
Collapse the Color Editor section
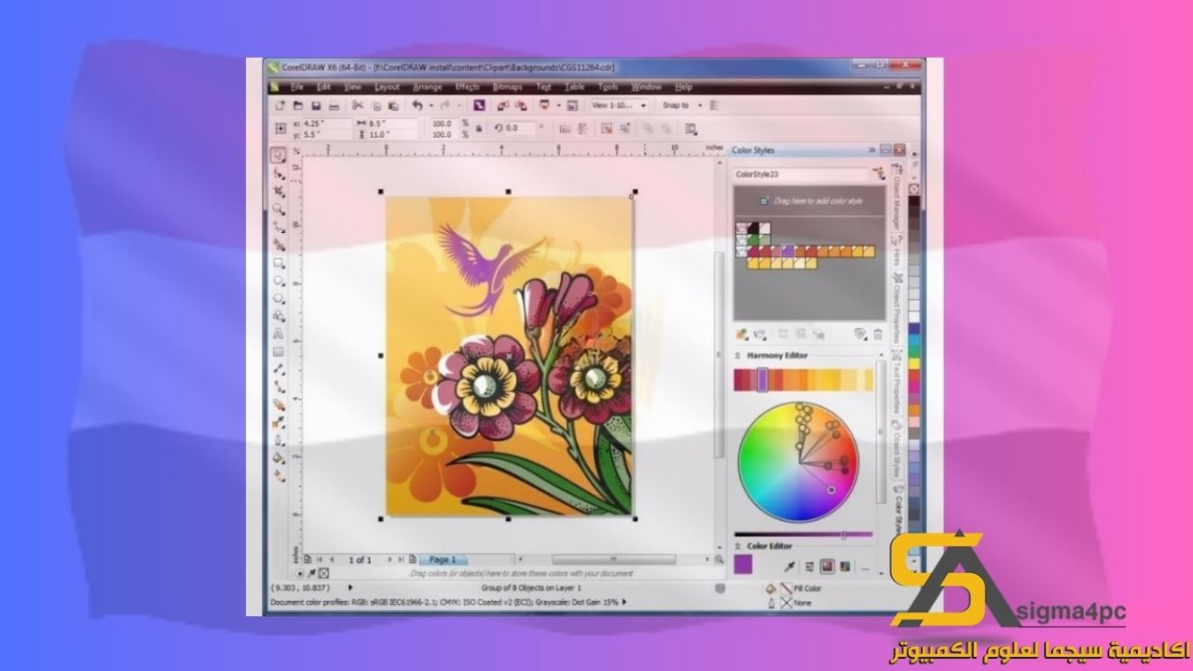(737, 546)
